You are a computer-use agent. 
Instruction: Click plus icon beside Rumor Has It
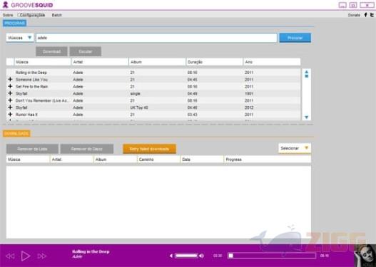(10, 114)
